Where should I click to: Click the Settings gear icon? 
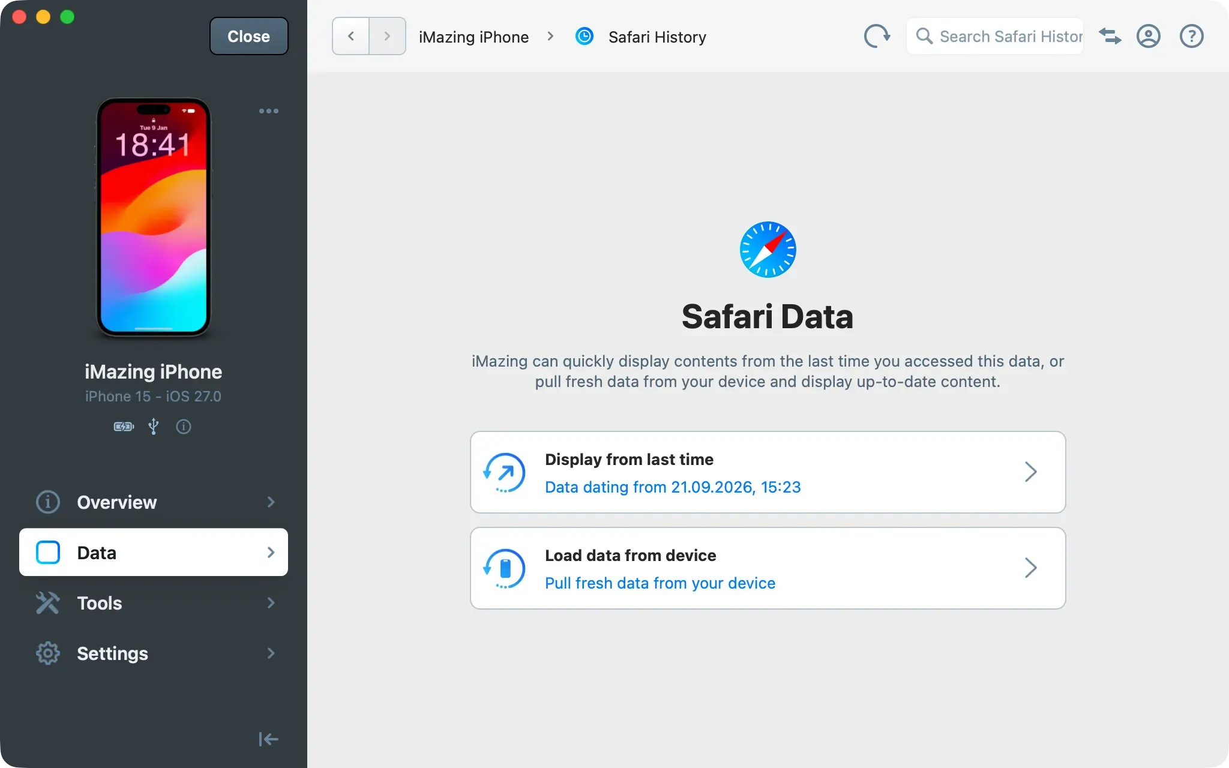48,653
